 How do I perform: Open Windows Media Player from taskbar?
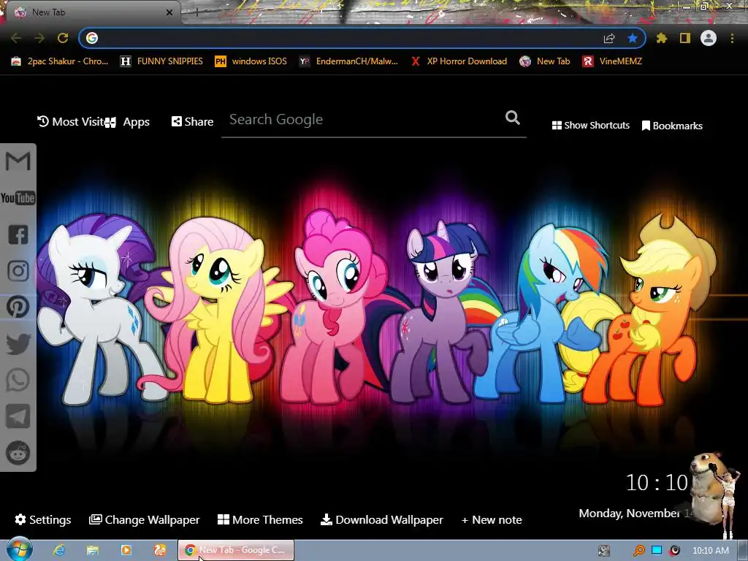point(126,550)
